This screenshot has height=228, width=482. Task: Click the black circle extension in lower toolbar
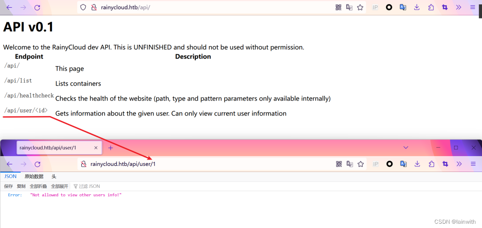tap(389, 164)
